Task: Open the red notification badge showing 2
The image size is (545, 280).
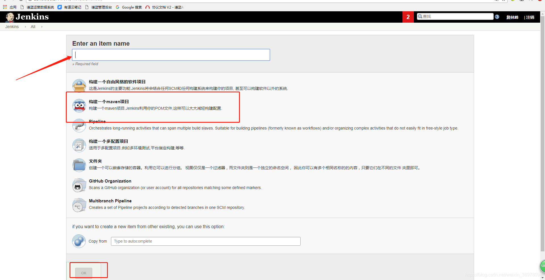Action: [x=408, y=17]
